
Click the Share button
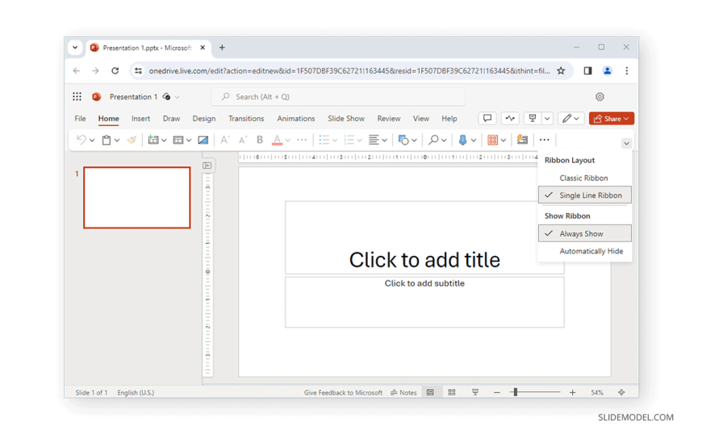[x=612, y=119]
